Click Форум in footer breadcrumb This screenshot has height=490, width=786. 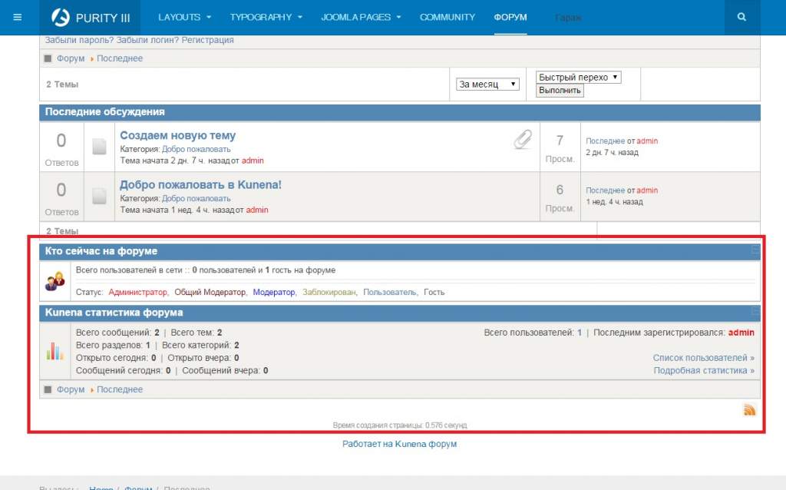138,488
